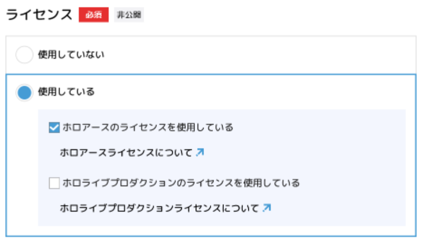Click the 使用している label text
Viewport: 422px width, 246px height.
point(66,92)
